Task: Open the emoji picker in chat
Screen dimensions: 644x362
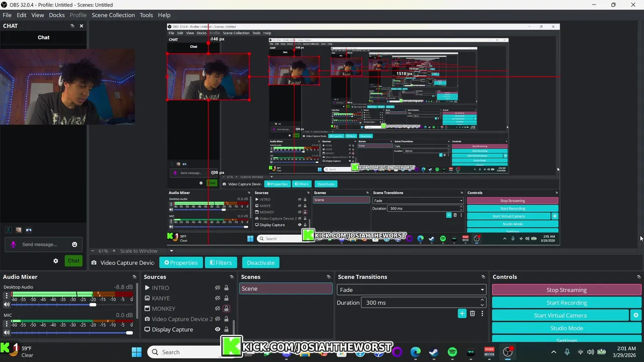Action: pos(74,244)
